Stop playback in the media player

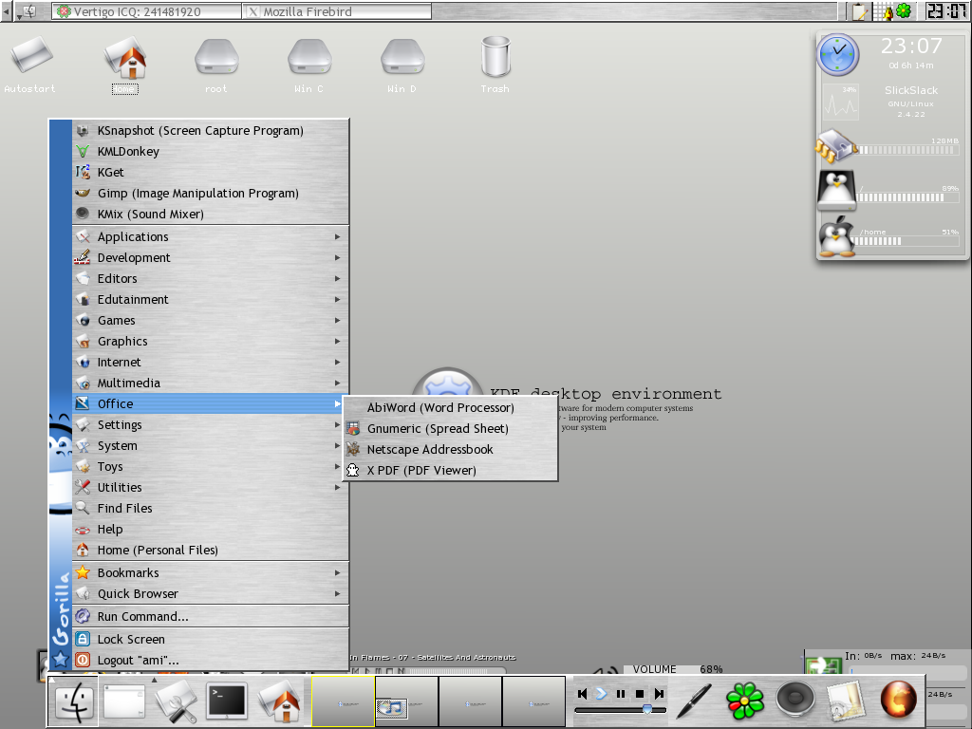coord(640,694)
